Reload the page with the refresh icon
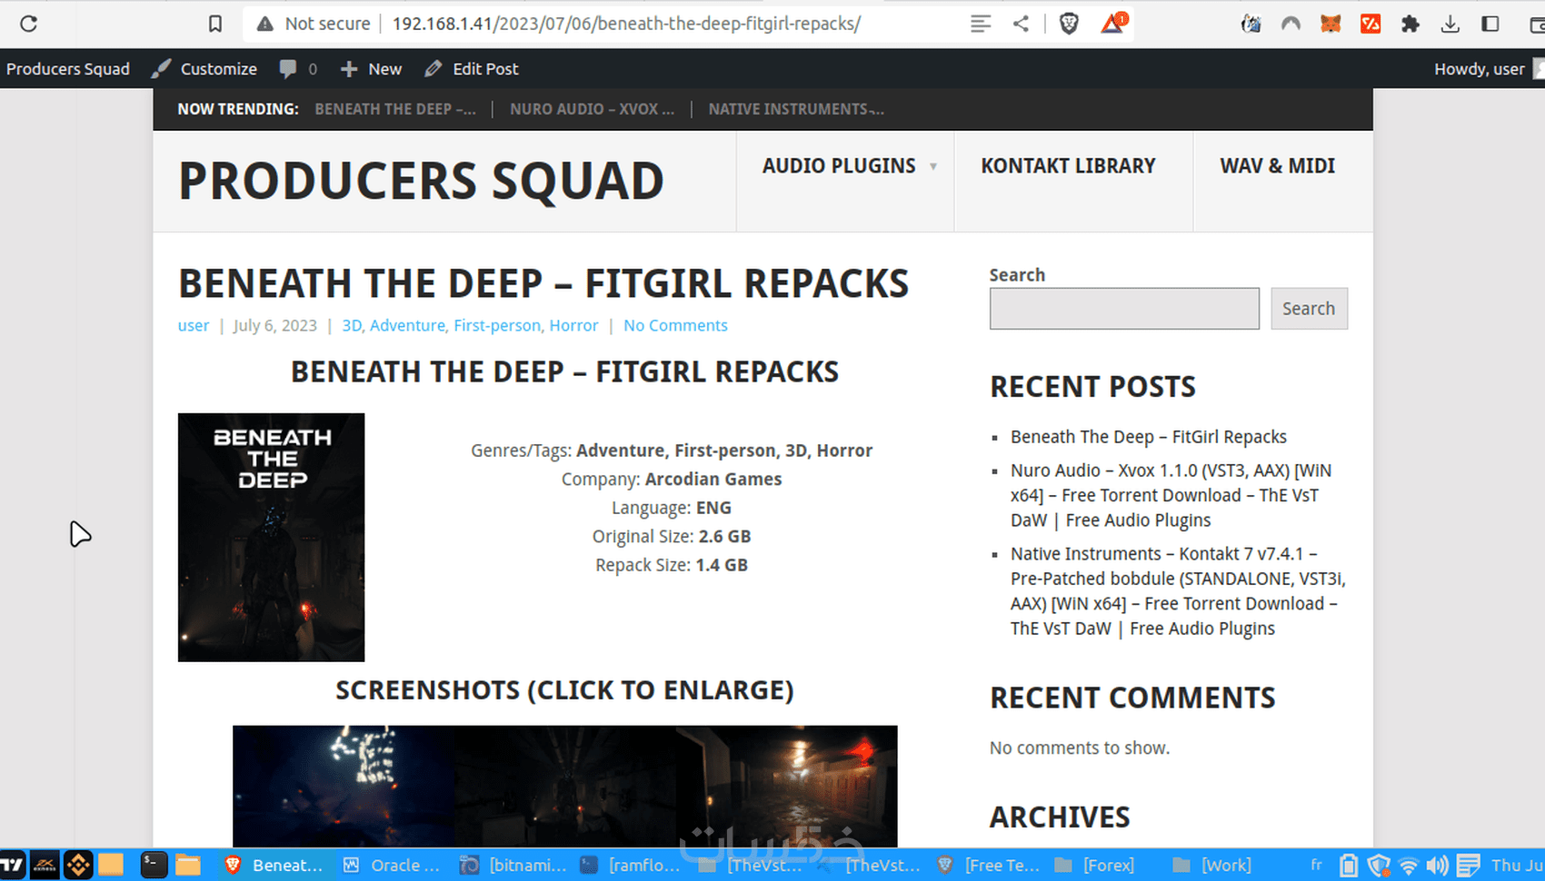This screenshot has height=881, width=1545. (x=28, y=24)
